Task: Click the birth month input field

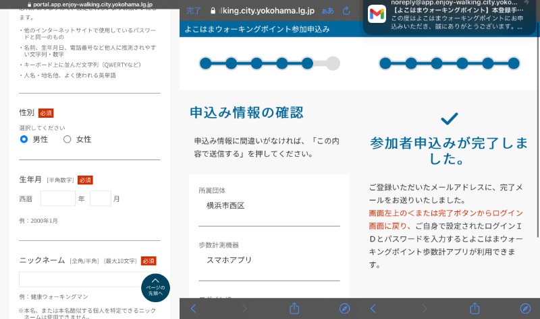Action: (100, 199)
